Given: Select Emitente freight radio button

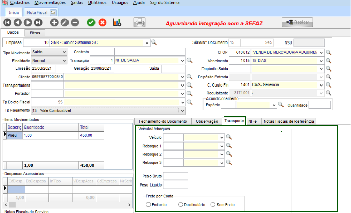Looking at the screenshot, I should tap(149, 205).
